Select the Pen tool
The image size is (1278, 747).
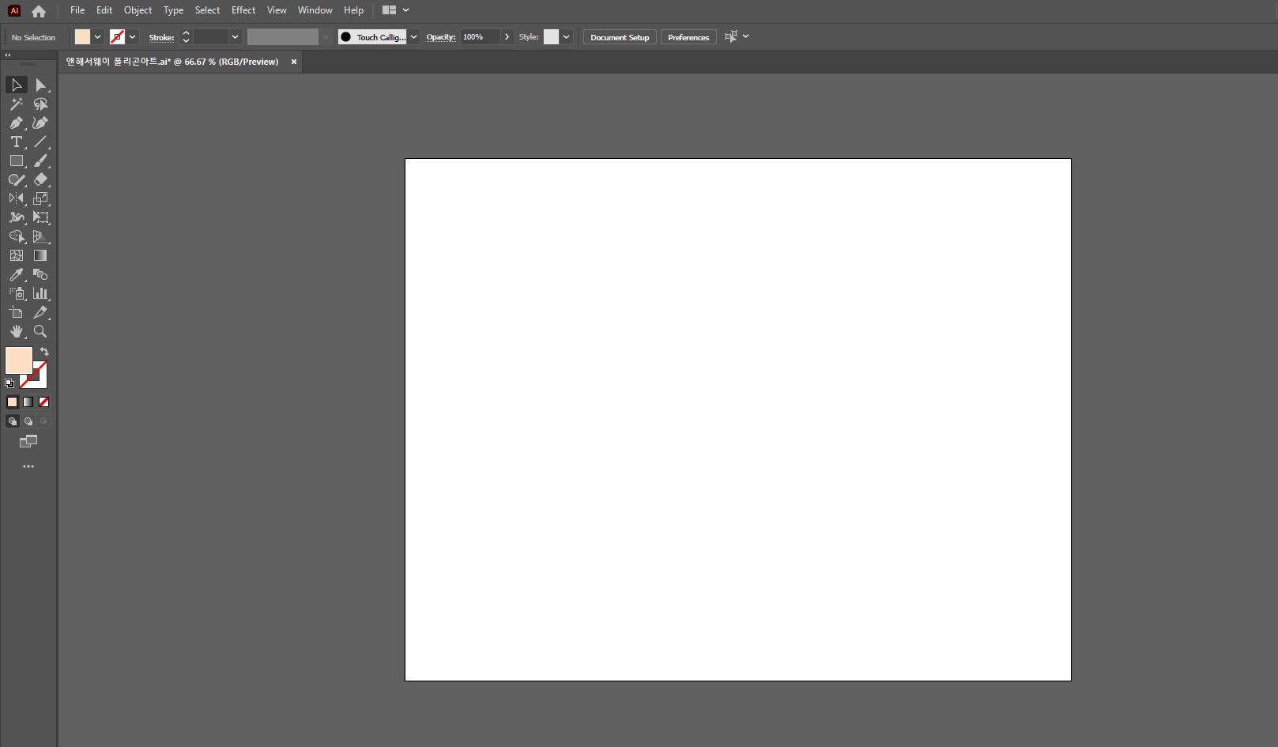click(x=16, y=123)
